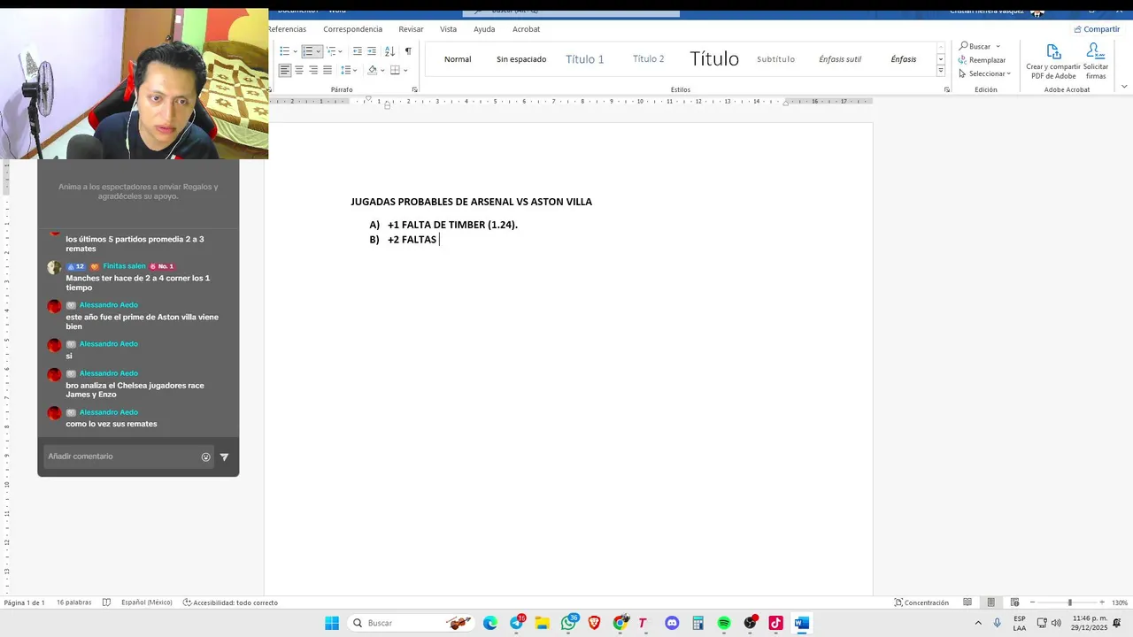Open Spotify from taskbar
Viewport: 1133px width, 637px height.
(x=724, y=623)
